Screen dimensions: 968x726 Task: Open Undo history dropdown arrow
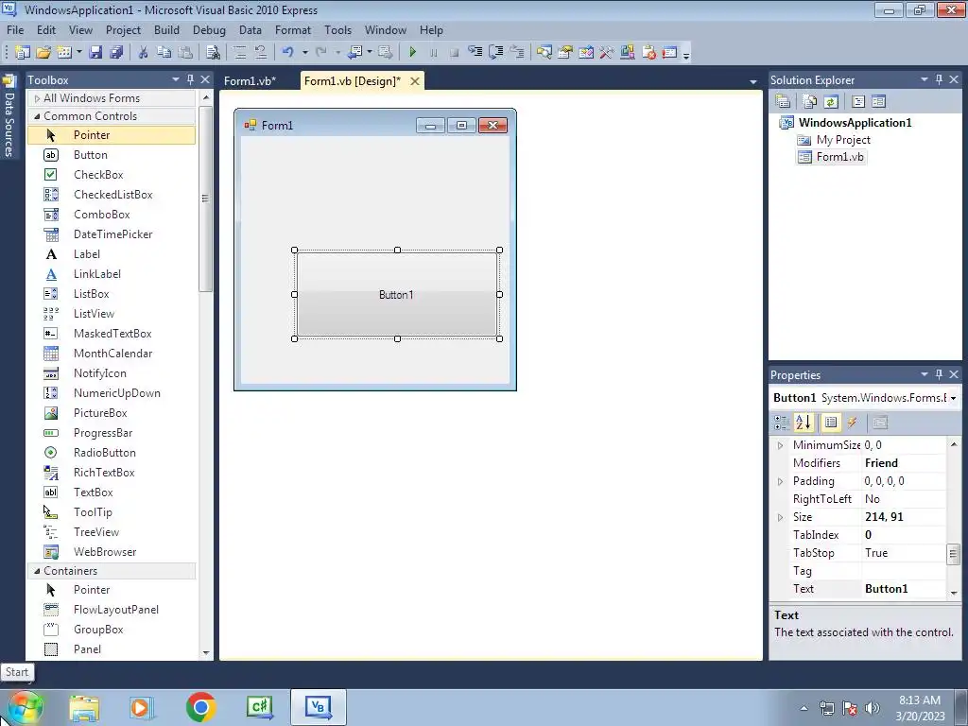305,53
